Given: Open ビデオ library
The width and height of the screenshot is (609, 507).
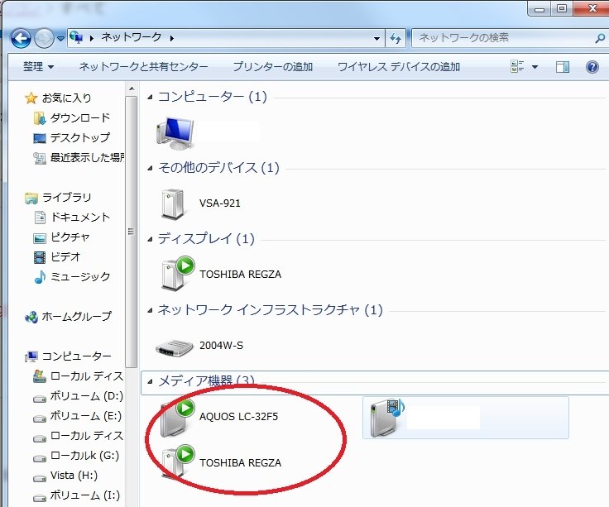Looking at the screenshot, I should (57, 256).
